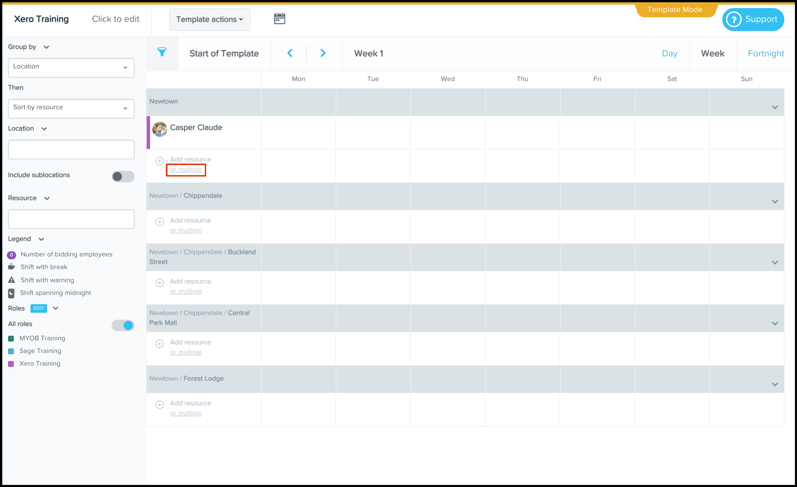
Task: Click plus icon under Newtown / Chippendale
Action: 160,222
